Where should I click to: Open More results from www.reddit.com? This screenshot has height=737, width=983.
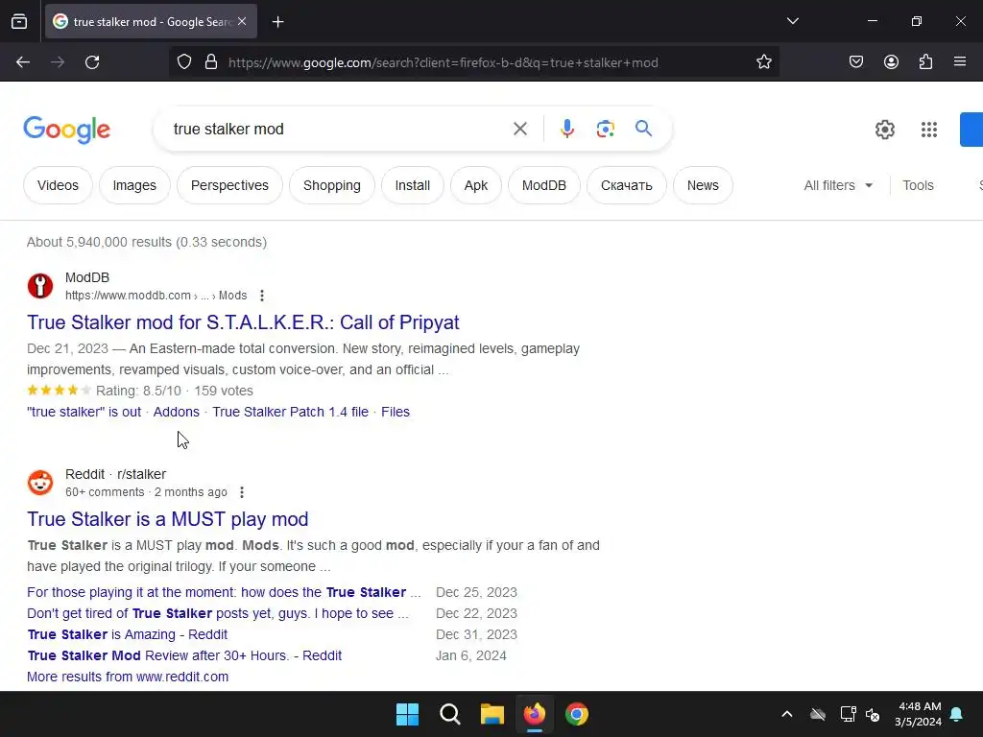click(x=128, y=677)
